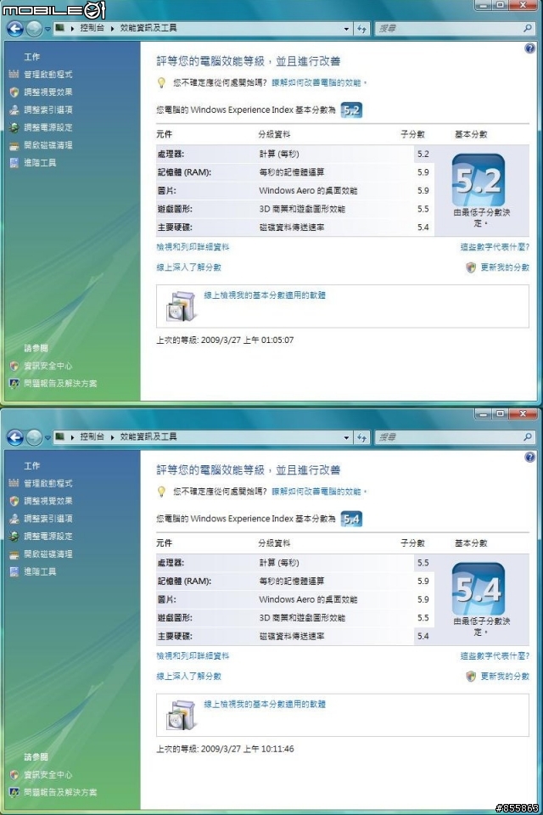
Task: Click the small 5.4 score badge after 基本分數為
Action: [x=351, y=520]
